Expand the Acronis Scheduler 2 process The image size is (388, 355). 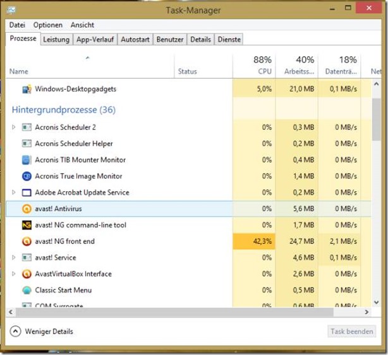[x=14, y=127]
